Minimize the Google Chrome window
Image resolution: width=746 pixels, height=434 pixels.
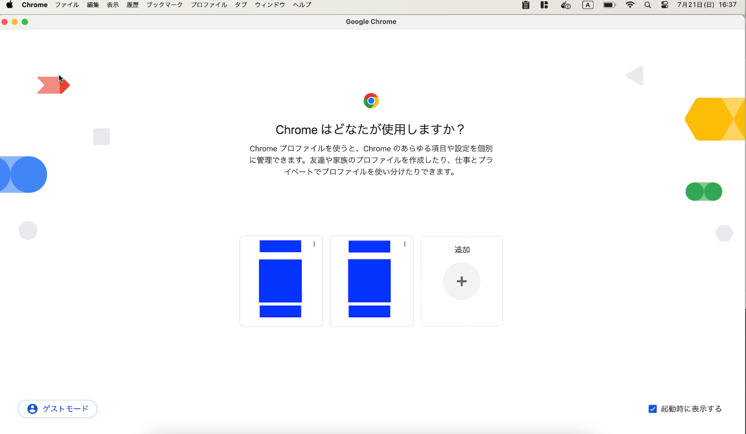coord(15,22)
